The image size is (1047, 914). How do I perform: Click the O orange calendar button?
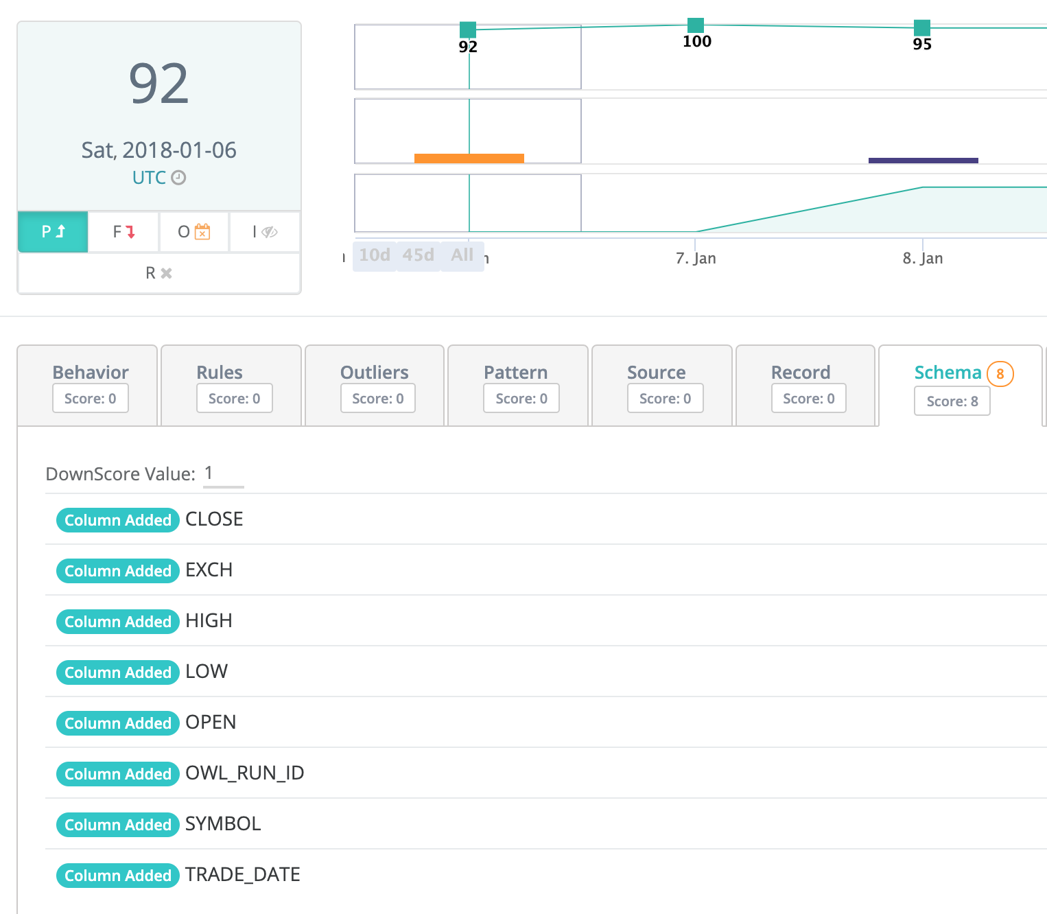[194, 232]
